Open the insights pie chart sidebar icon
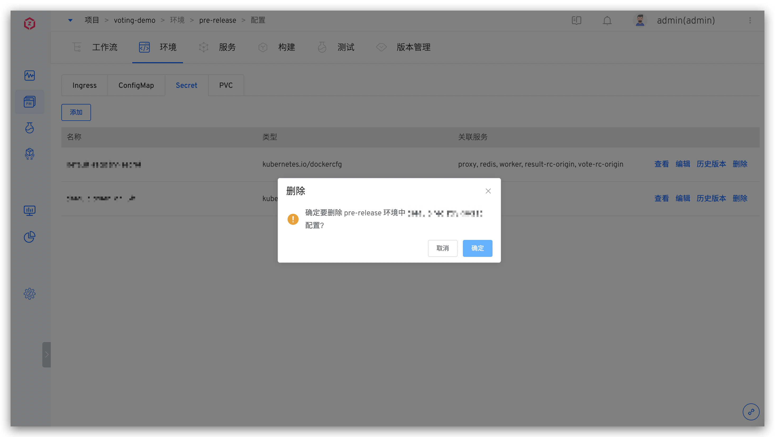This screenshot has width=775, height=437. (x=29, y=237)
